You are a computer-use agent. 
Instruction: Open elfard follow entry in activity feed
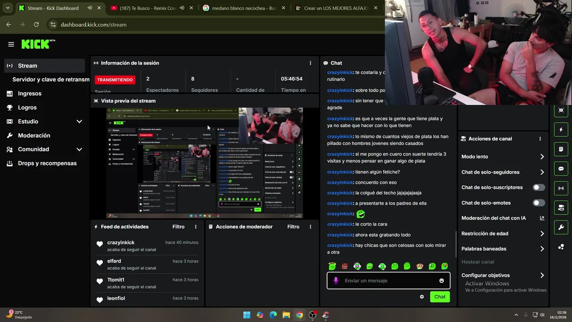[x=147, y=264]
